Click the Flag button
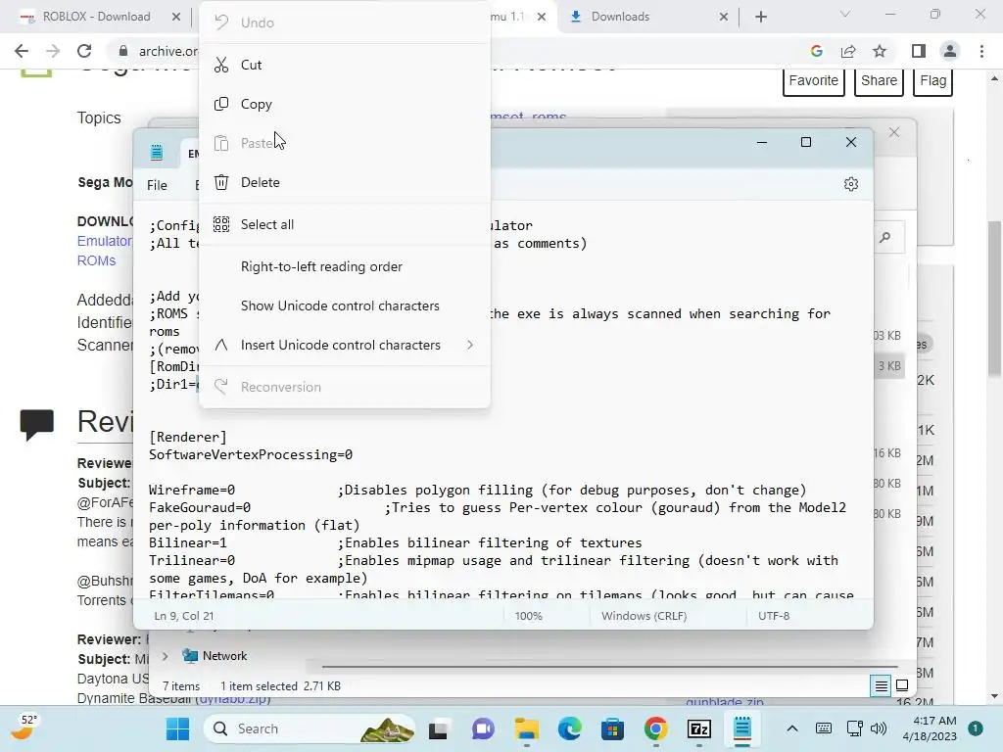The height and width of the screenshot is (752, 1003). (932, 80)
